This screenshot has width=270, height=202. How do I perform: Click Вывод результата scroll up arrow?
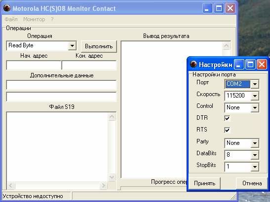(x=226, y=46)
